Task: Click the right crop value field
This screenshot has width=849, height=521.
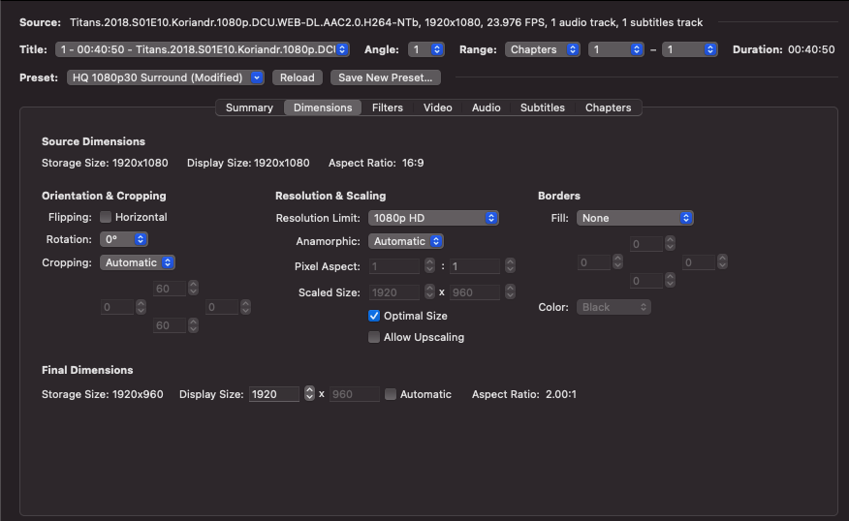Action: coord(221,307)
